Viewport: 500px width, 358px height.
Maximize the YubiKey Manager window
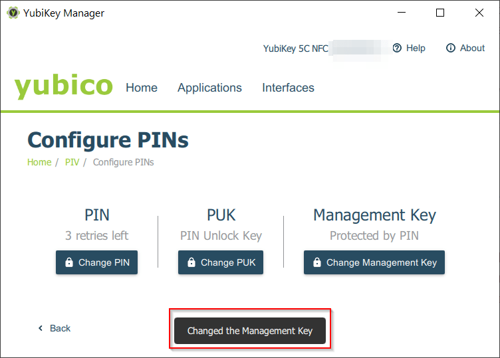coord(440,13)
